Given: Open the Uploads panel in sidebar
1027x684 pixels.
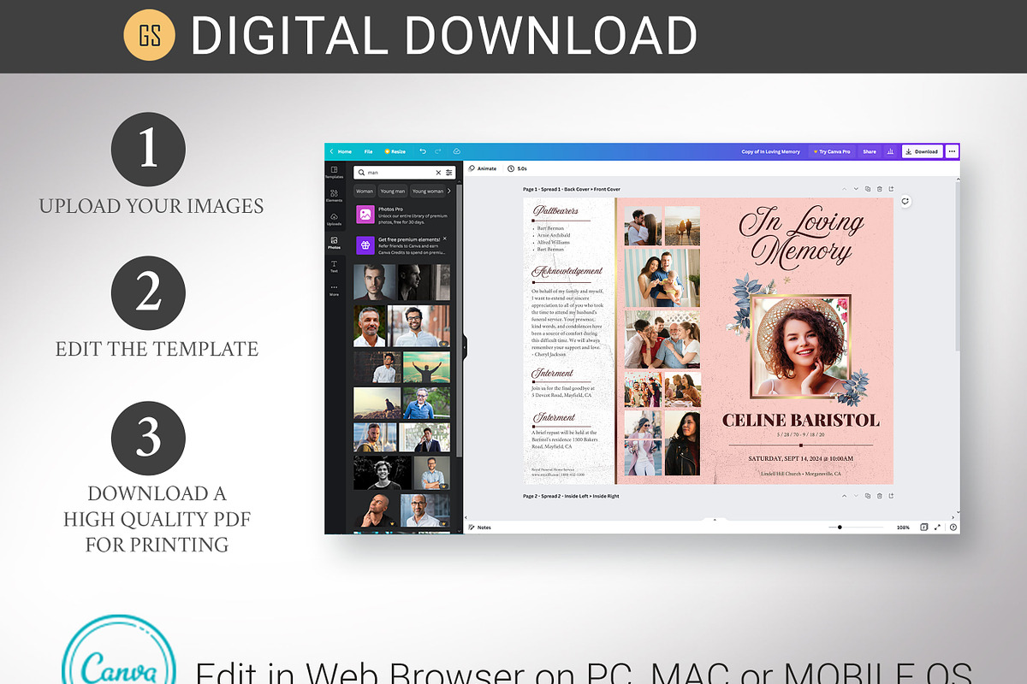Looking at the screenshot, I should pos(334,219).
